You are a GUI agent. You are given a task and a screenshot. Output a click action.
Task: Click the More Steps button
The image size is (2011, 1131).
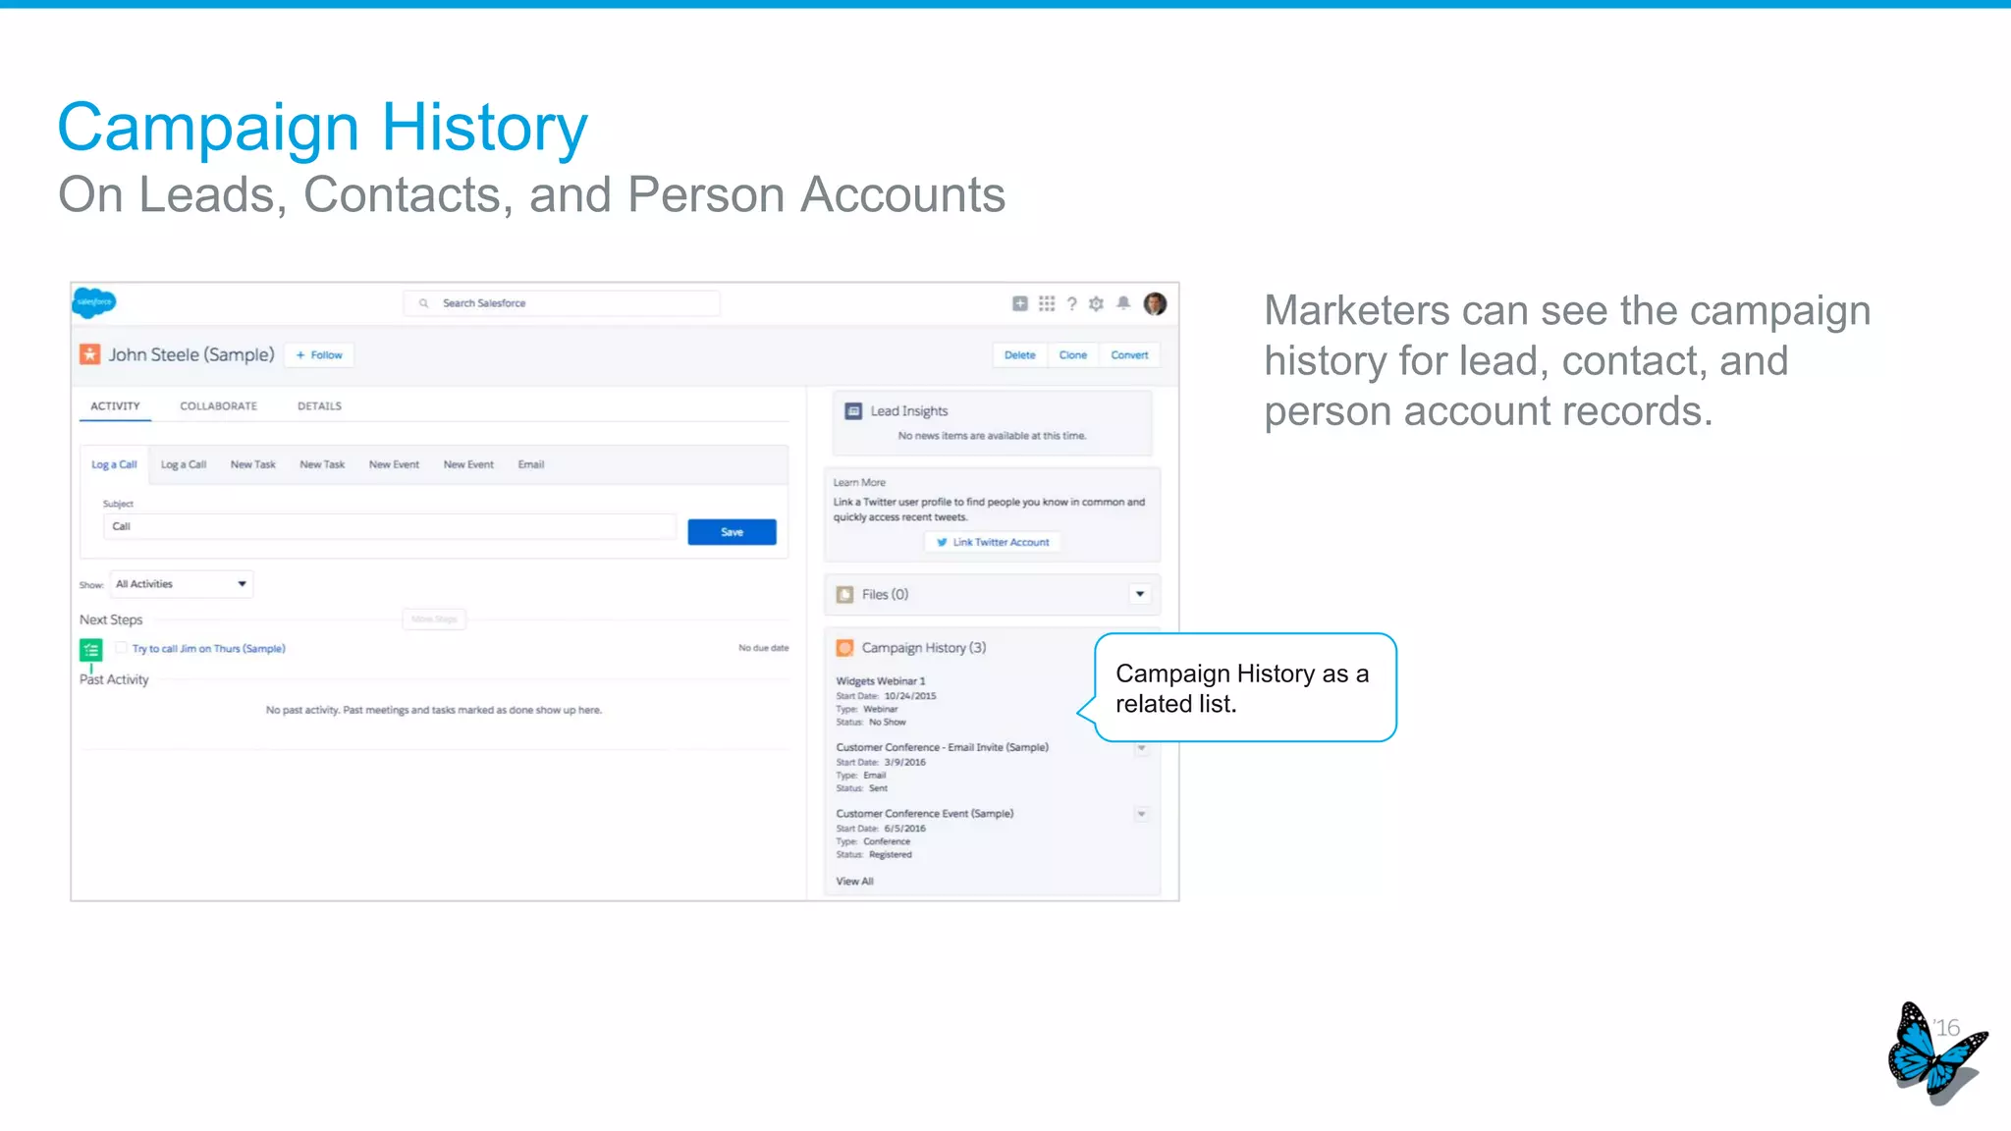click(x=434, y=619)
